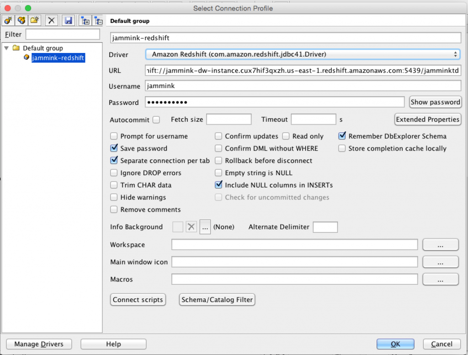Viewport: 468px width, 355px height.
Task: Check Empty string is NULL
Action: (x=218, y=173)
